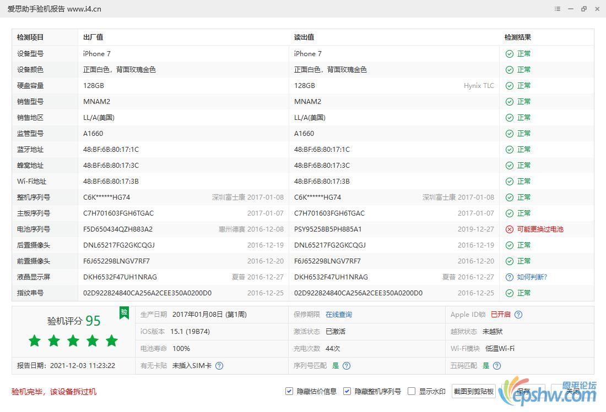606x412 pixels.
Task: Click the blue question icon for 液晶显示屏
Action: coord(510,277)
